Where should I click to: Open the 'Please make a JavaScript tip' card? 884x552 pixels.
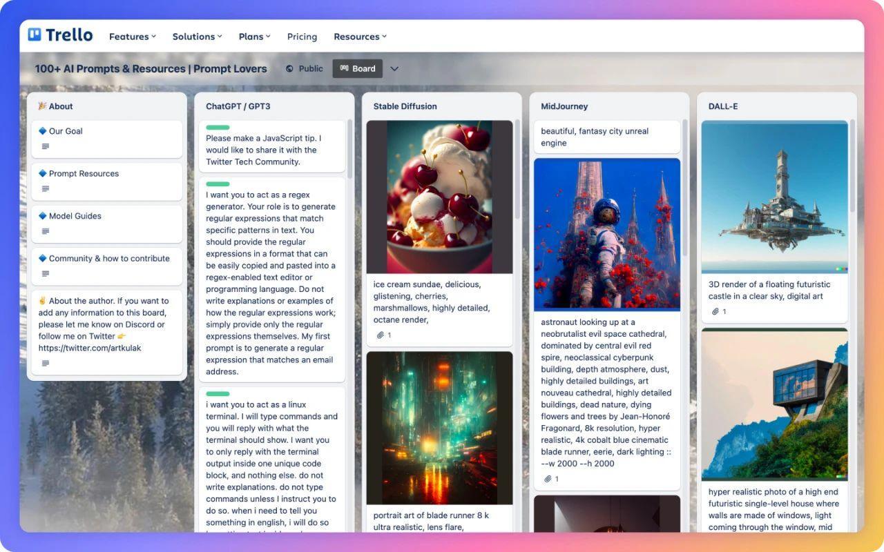(272, 147)
